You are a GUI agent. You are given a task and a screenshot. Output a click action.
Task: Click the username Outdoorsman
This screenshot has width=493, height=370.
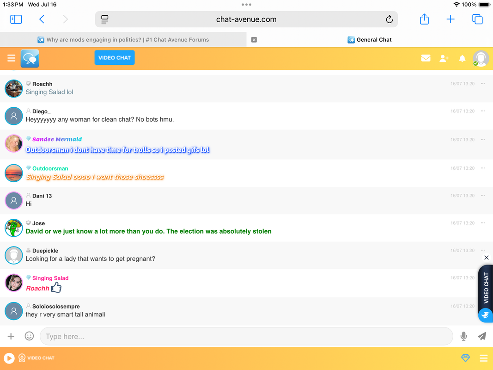[x=50, y=169]
